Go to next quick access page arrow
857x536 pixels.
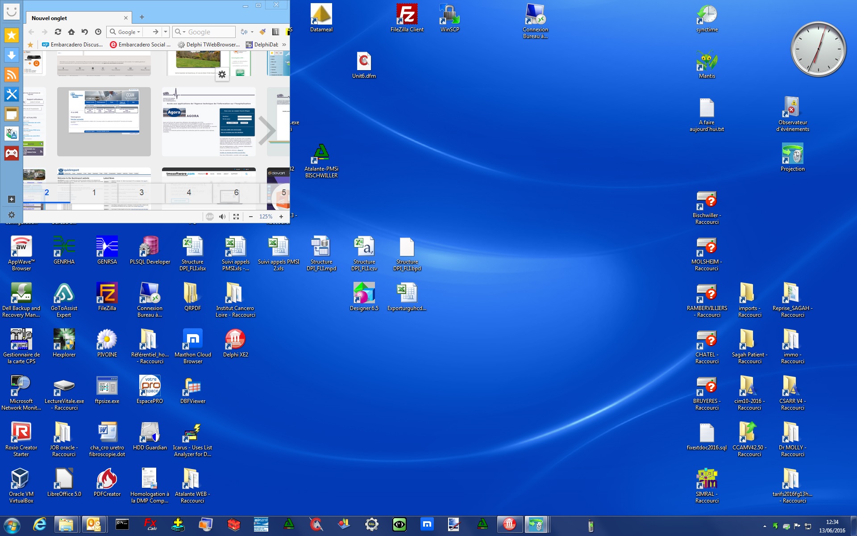[266, 131]
